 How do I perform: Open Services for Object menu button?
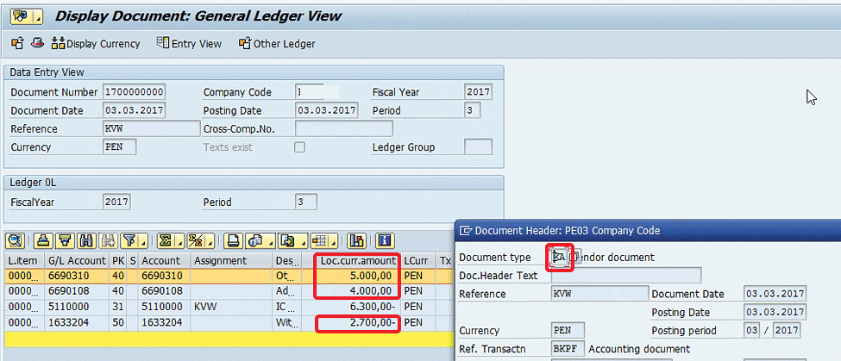[x=22, y=16]
